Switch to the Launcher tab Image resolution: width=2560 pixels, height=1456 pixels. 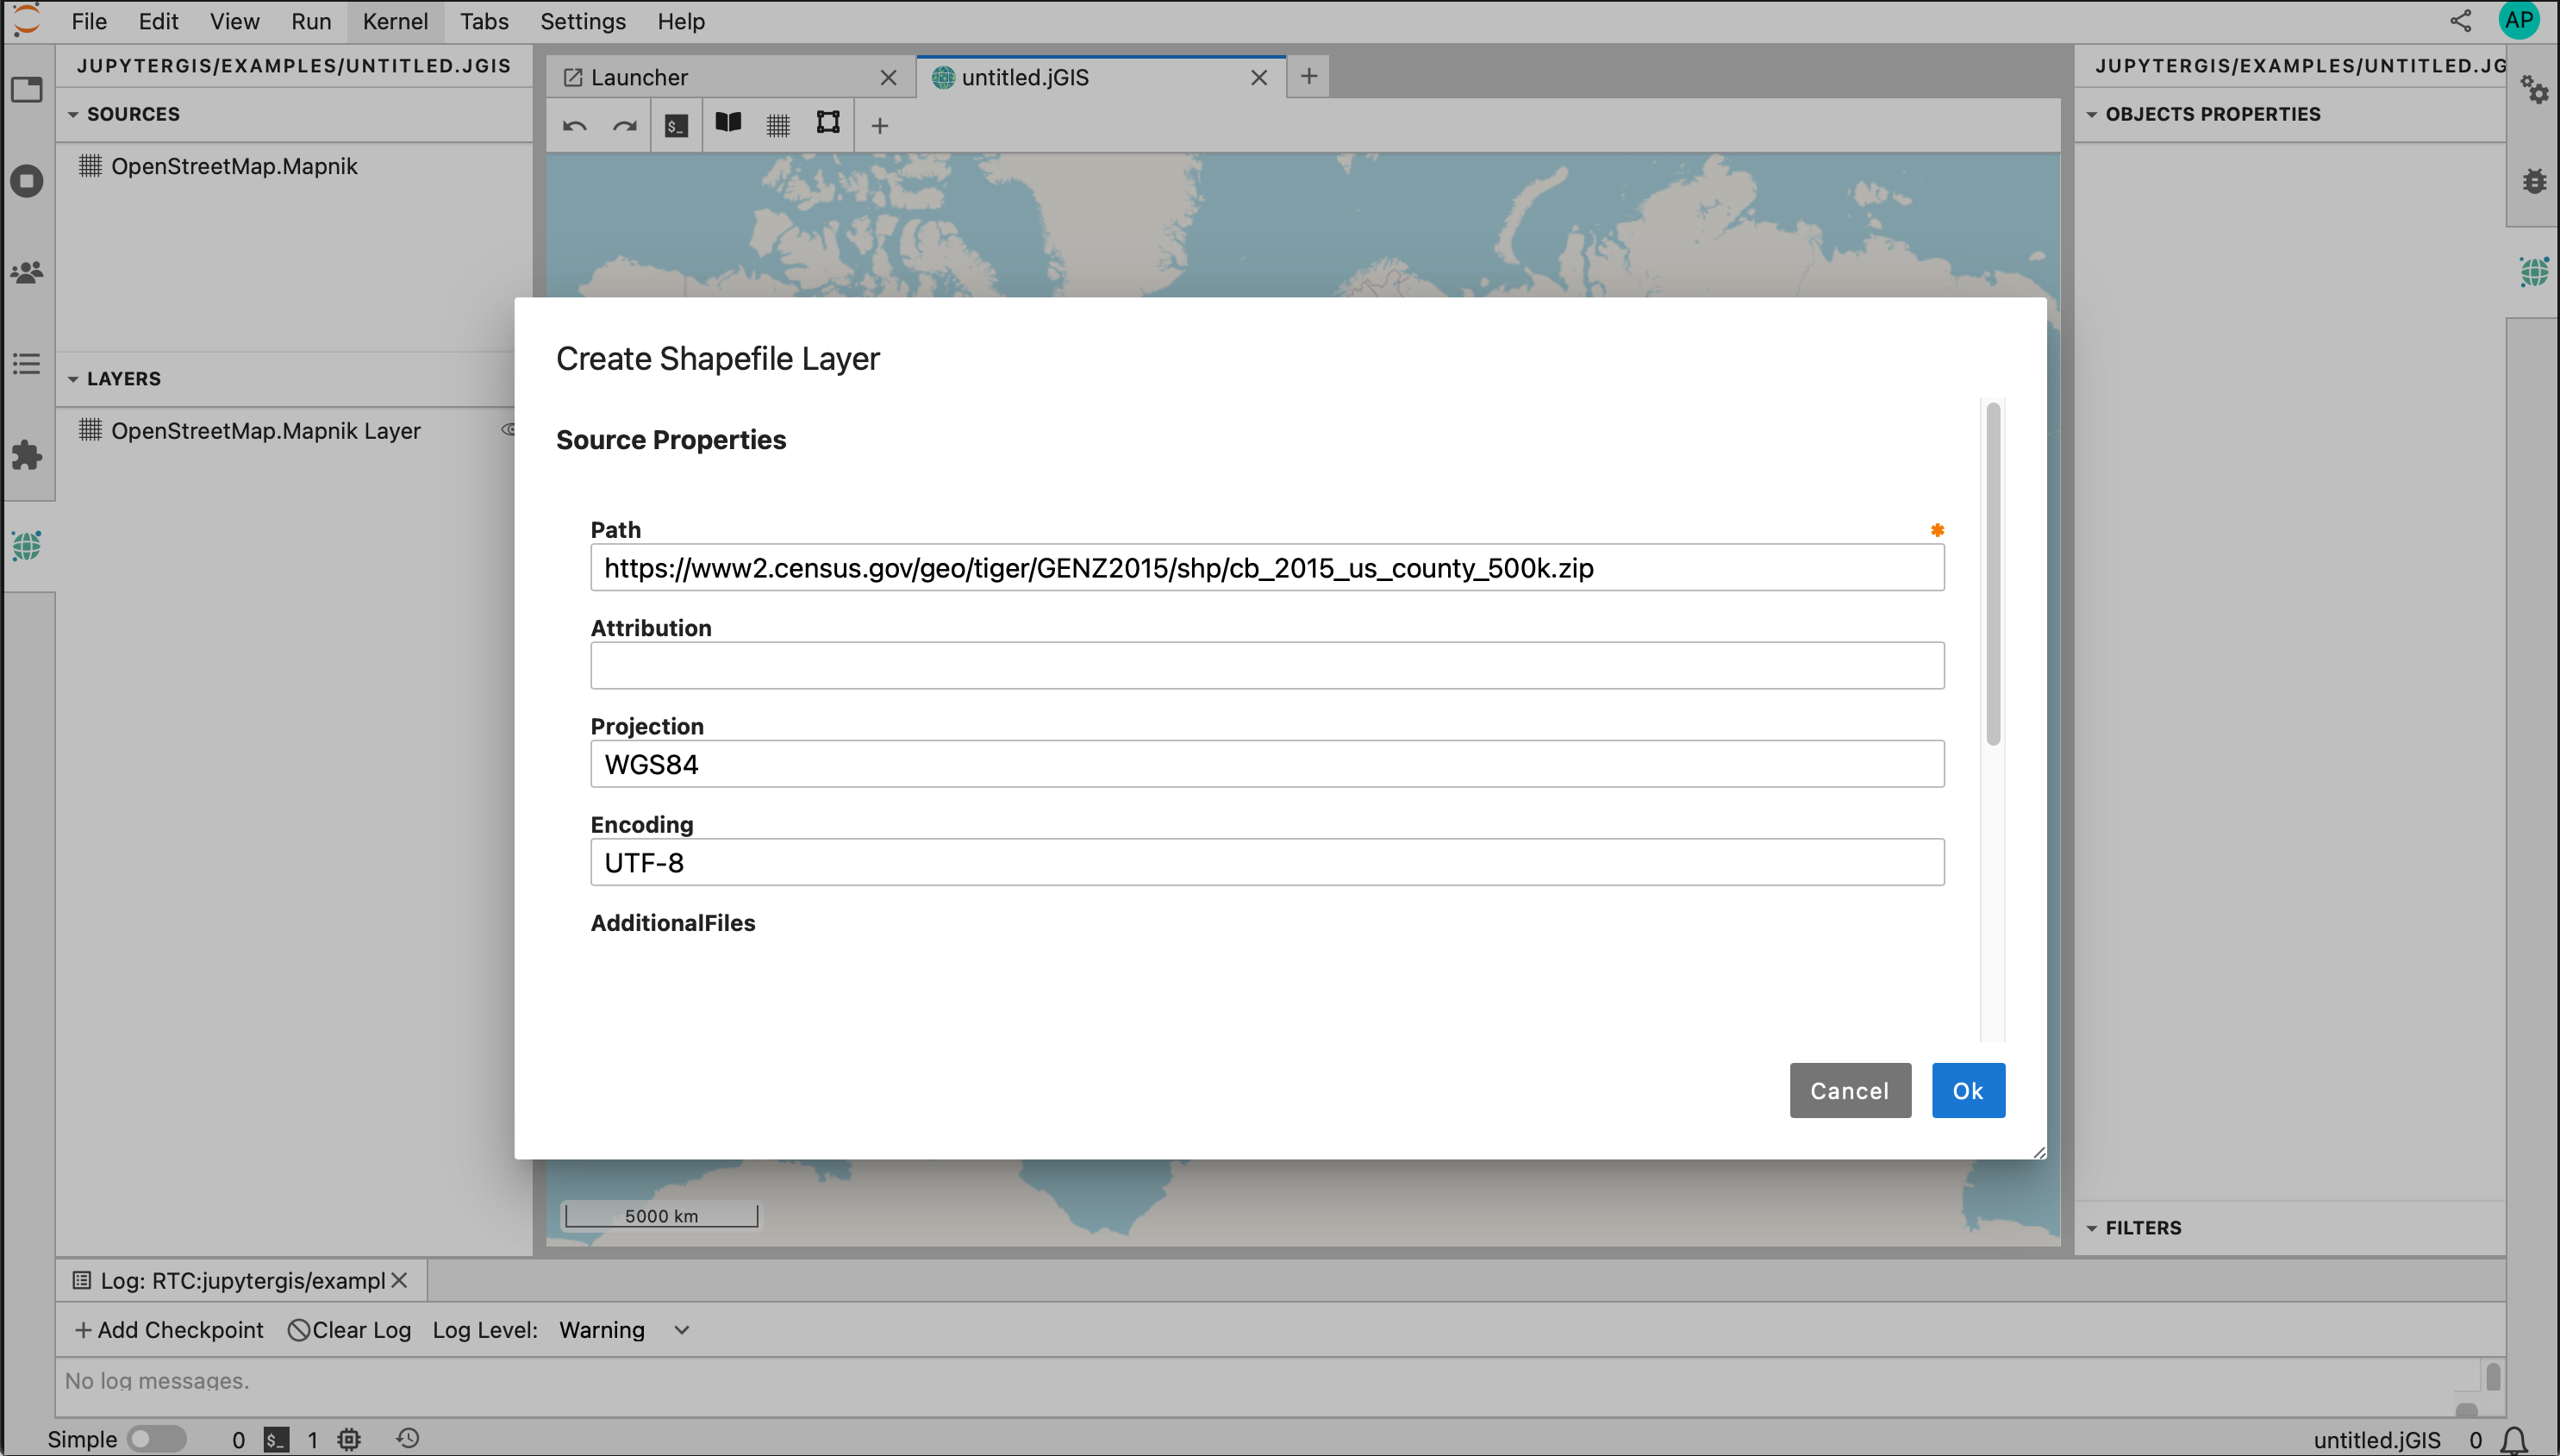(640, 76)
